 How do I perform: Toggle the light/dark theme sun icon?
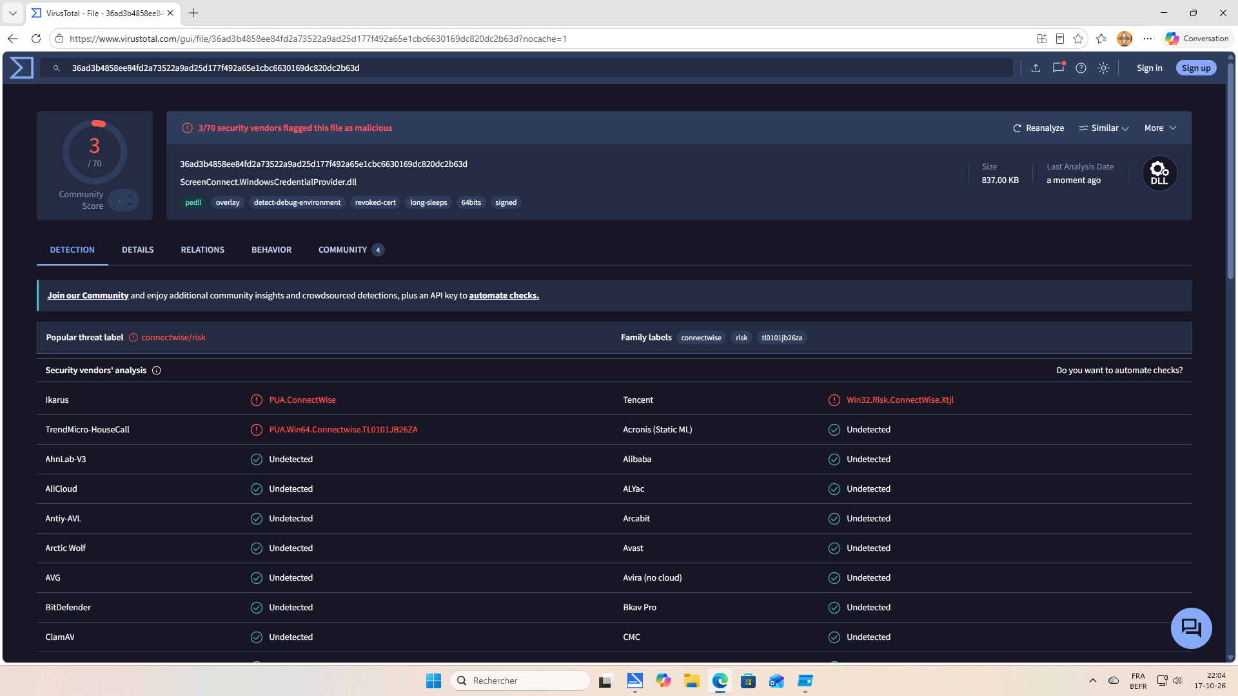point(1103,68)
